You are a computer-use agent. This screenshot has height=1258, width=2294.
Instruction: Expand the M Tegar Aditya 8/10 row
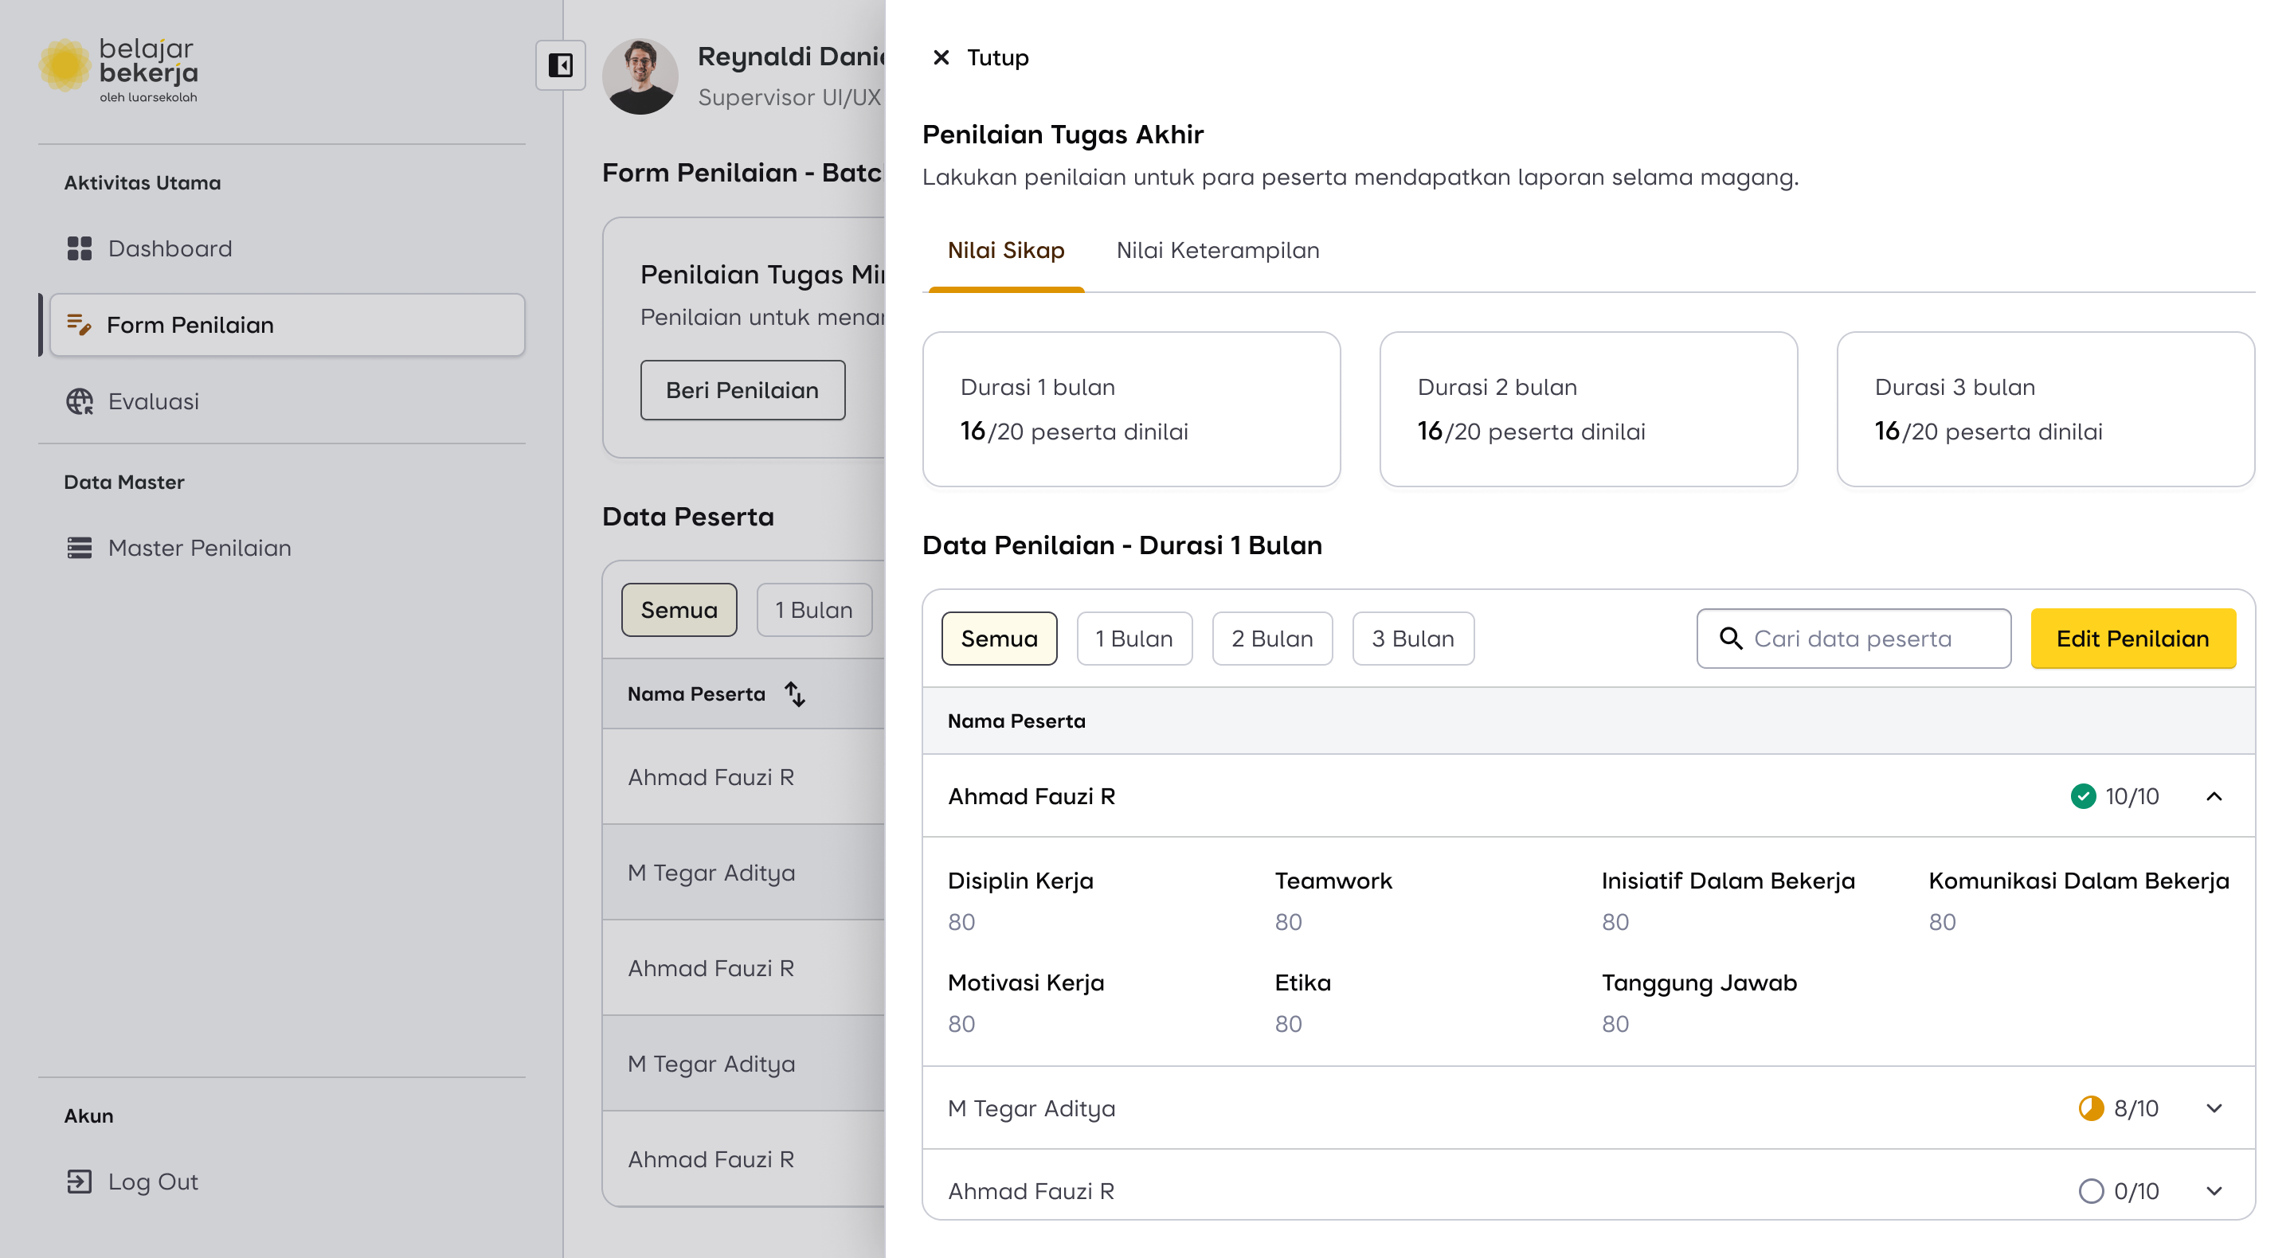click(2214, 1108)
